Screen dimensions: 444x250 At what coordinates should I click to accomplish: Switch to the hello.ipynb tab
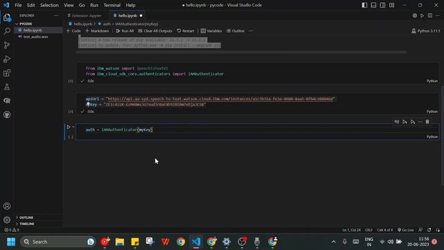point(128,15)
